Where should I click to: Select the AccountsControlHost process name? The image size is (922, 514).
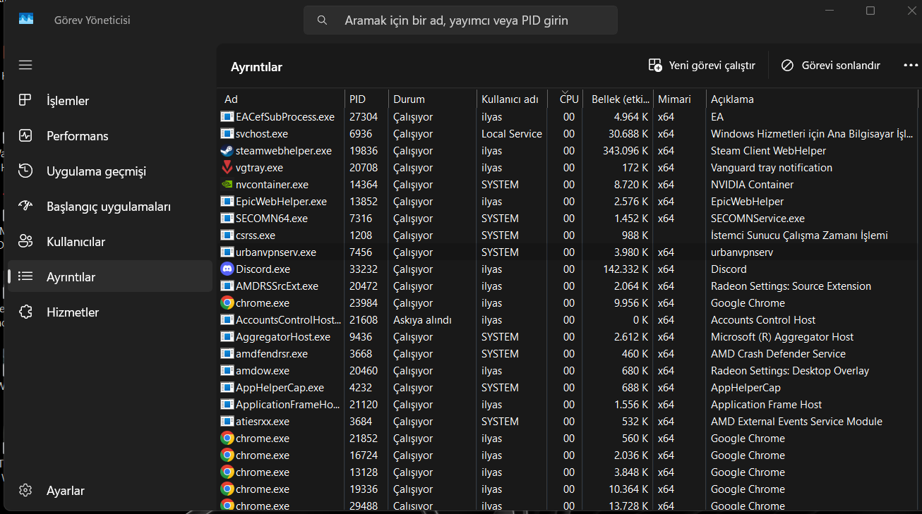(289, 320)
